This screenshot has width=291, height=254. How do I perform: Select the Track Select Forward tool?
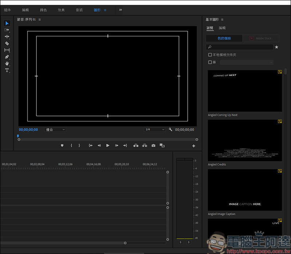tap(7, 30)
